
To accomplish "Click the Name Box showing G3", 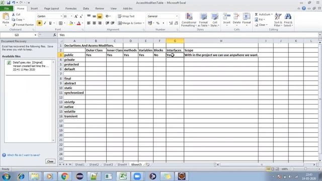I will click(x=17, y=35).
